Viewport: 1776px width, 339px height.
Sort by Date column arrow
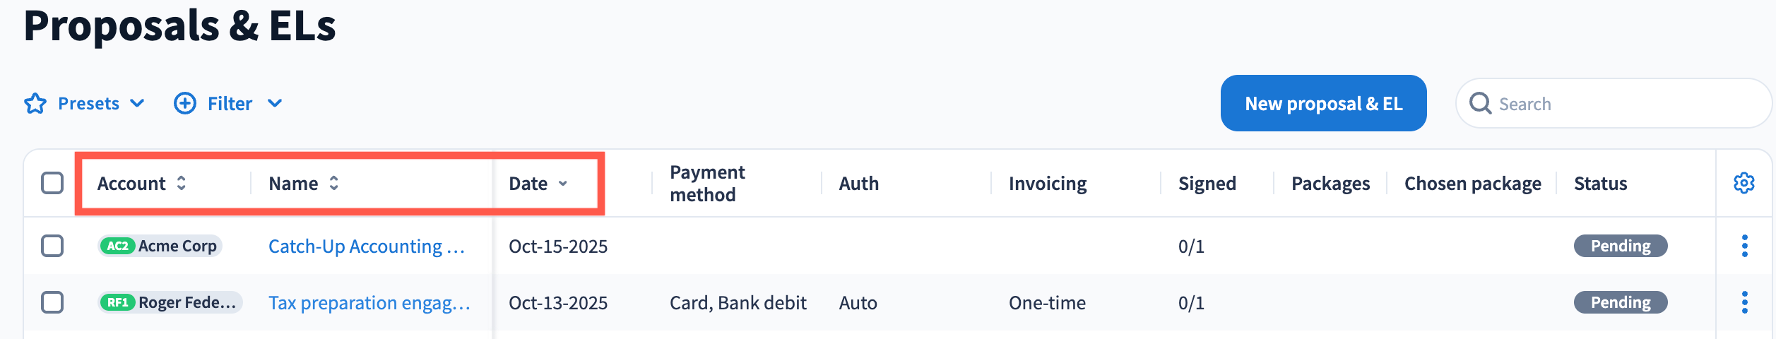[563, 184]
